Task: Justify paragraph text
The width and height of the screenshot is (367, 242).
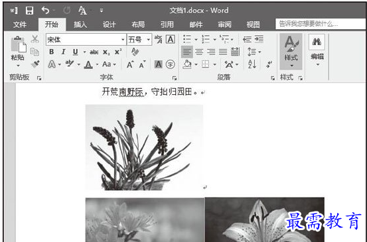Action: [223, 52]
